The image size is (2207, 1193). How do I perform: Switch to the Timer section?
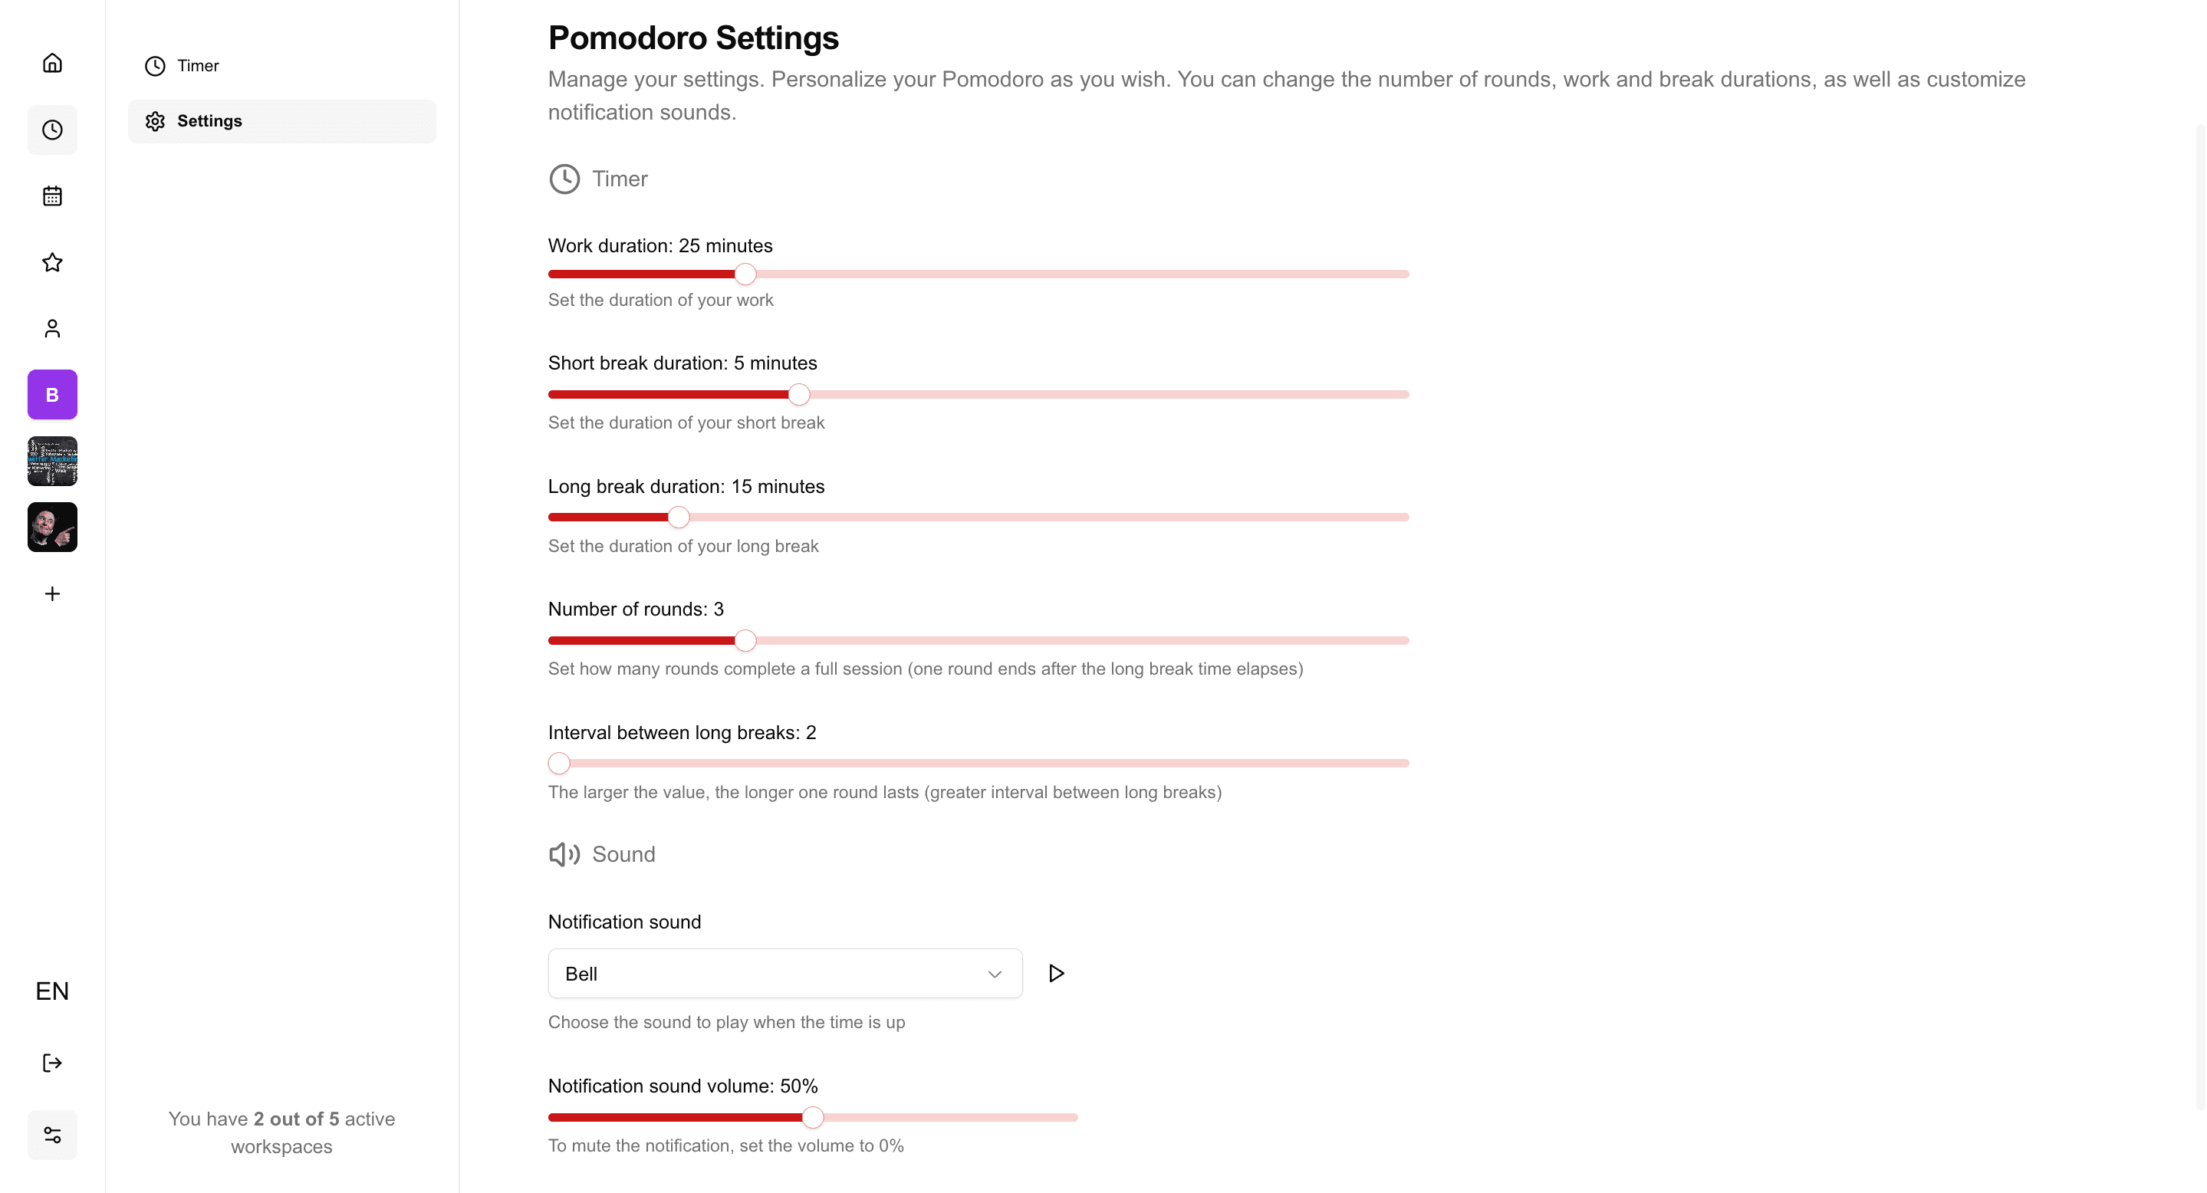198,65
